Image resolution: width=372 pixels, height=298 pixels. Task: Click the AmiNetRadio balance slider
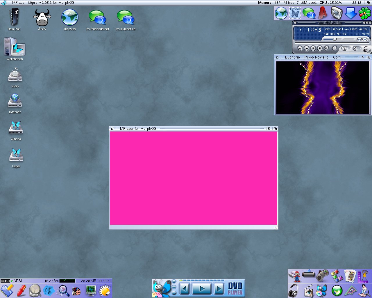pos(349,39)
